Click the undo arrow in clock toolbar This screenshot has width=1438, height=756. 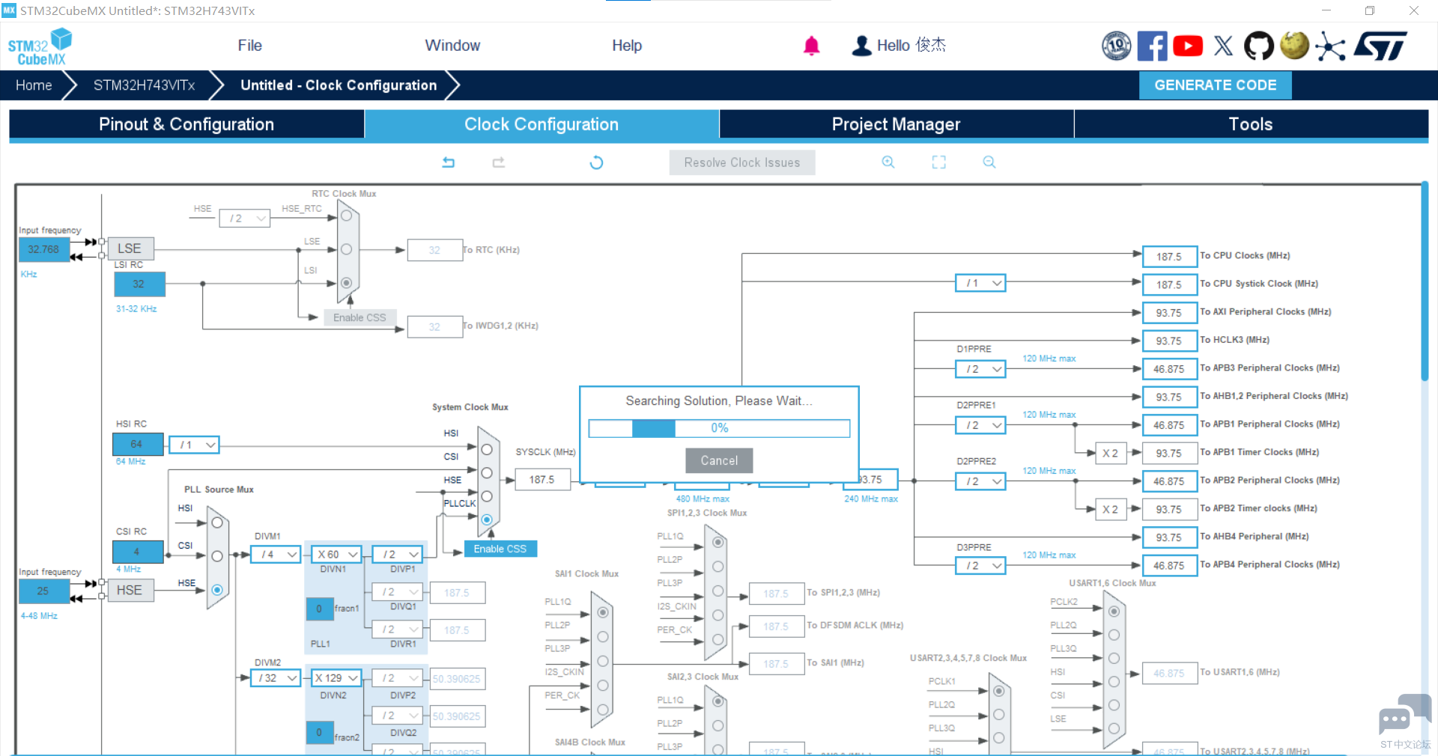(449, 162)
